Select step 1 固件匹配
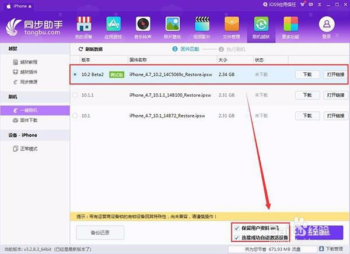Image resolution: width=350 pixels, height=254 pixels. pyautogui.click(x=185, y=49)
